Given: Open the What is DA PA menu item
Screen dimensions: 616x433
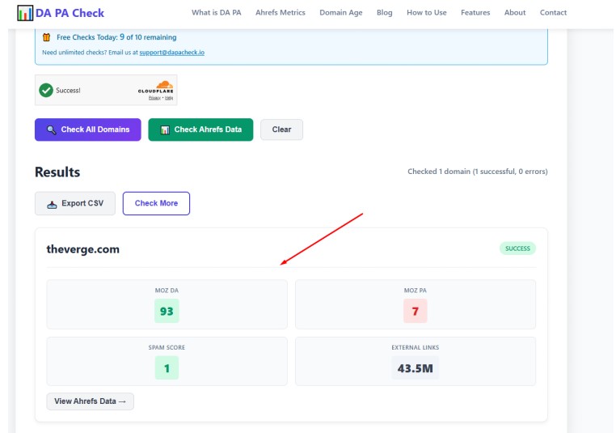Looking at the screenshot, I should coord(217,13).
